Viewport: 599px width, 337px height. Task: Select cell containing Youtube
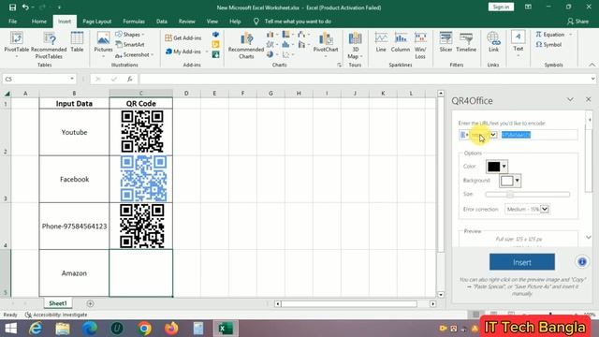pos(74,132)
